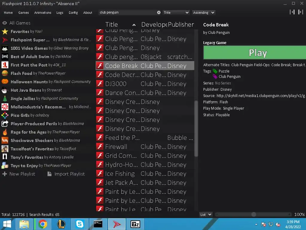Adjust the zoom scale slider handle
Screen dimensions: 306x230
pyautogui.click(x=253, y=214)
